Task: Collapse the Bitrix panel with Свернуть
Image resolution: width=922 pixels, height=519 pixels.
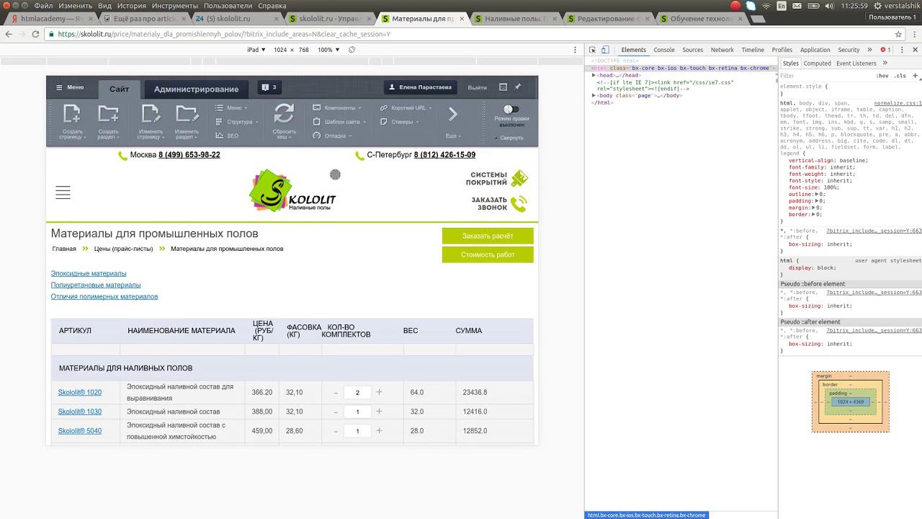Action: coord(509,138)
